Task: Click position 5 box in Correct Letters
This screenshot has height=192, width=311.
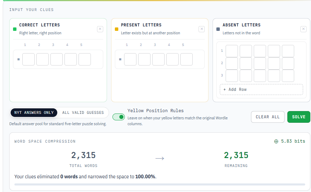Action: [85, 59]
